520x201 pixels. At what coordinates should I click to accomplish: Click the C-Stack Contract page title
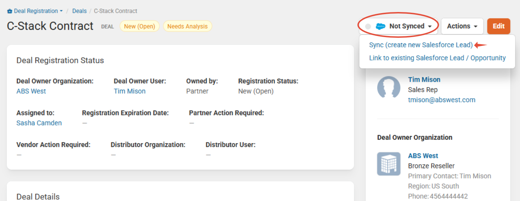(50, 26)
